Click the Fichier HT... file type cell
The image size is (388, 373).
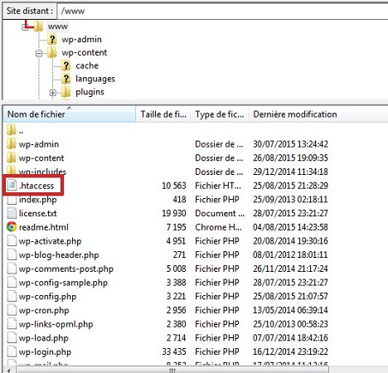pyautogui.click(x=218, y=186)
